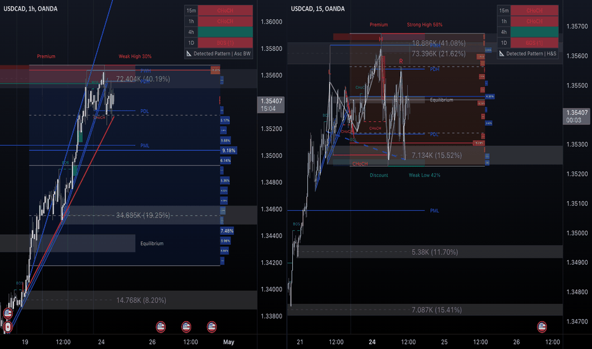
Task: Select the 9.18% volume profile bar
Action: click(x=229, y=150)
